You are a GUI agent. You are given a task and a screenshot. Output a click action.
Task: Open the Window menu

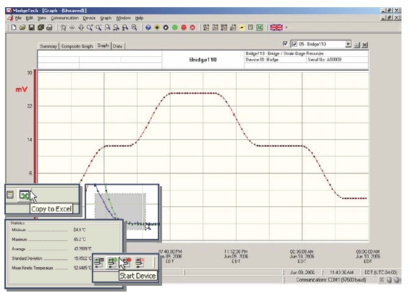123,18
